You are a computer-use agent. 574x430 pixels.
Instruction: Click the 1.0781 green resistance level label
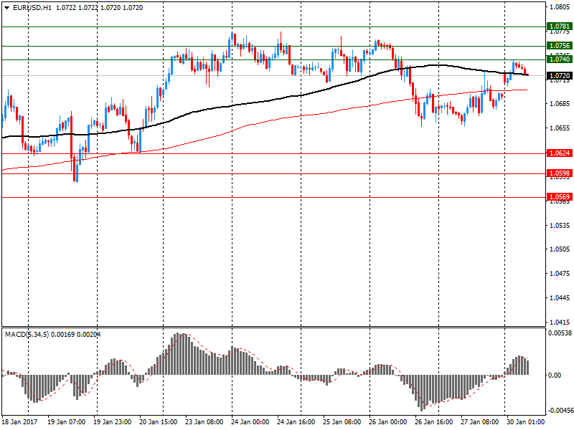[560, 27]
